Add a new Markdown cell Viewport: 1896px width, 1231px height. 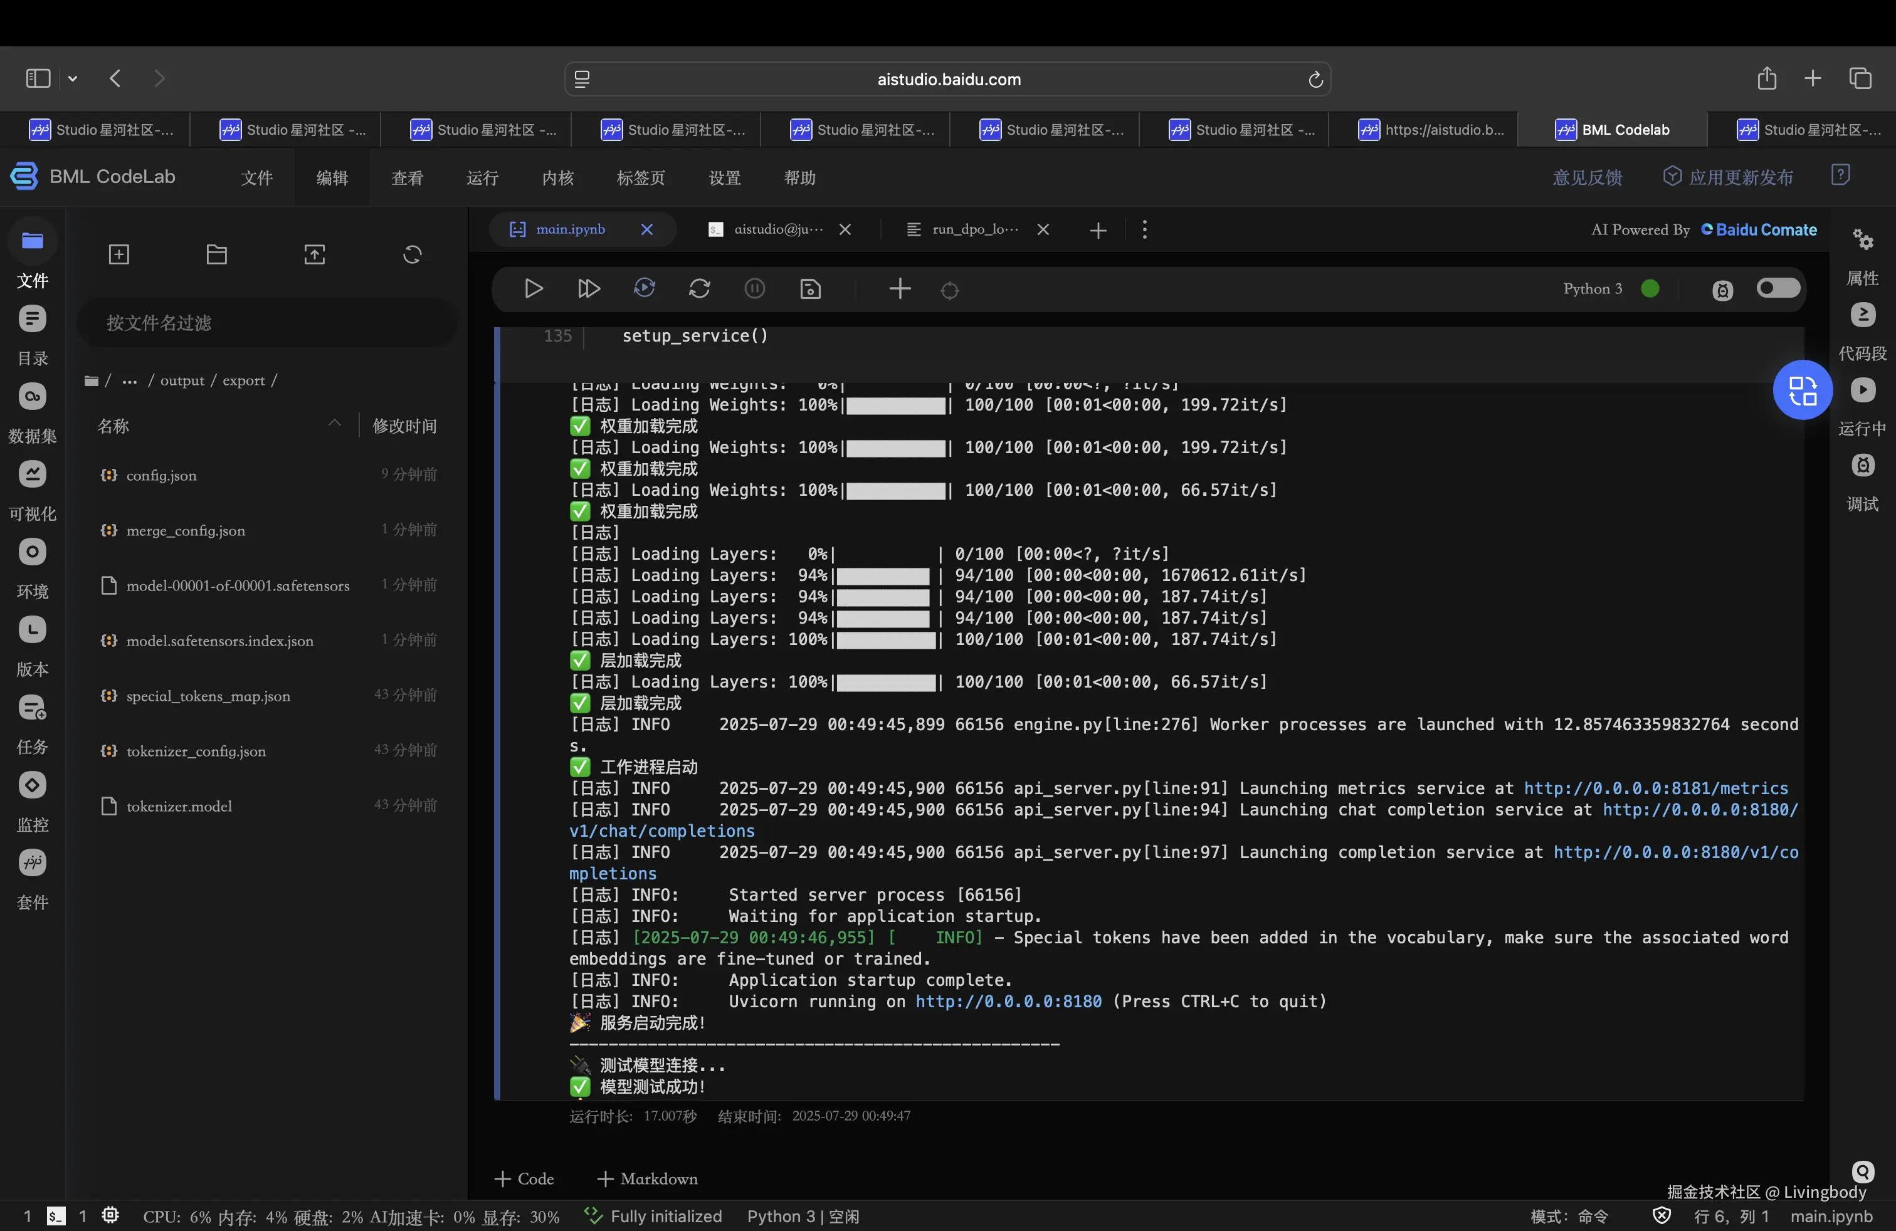click(648, 1178)
